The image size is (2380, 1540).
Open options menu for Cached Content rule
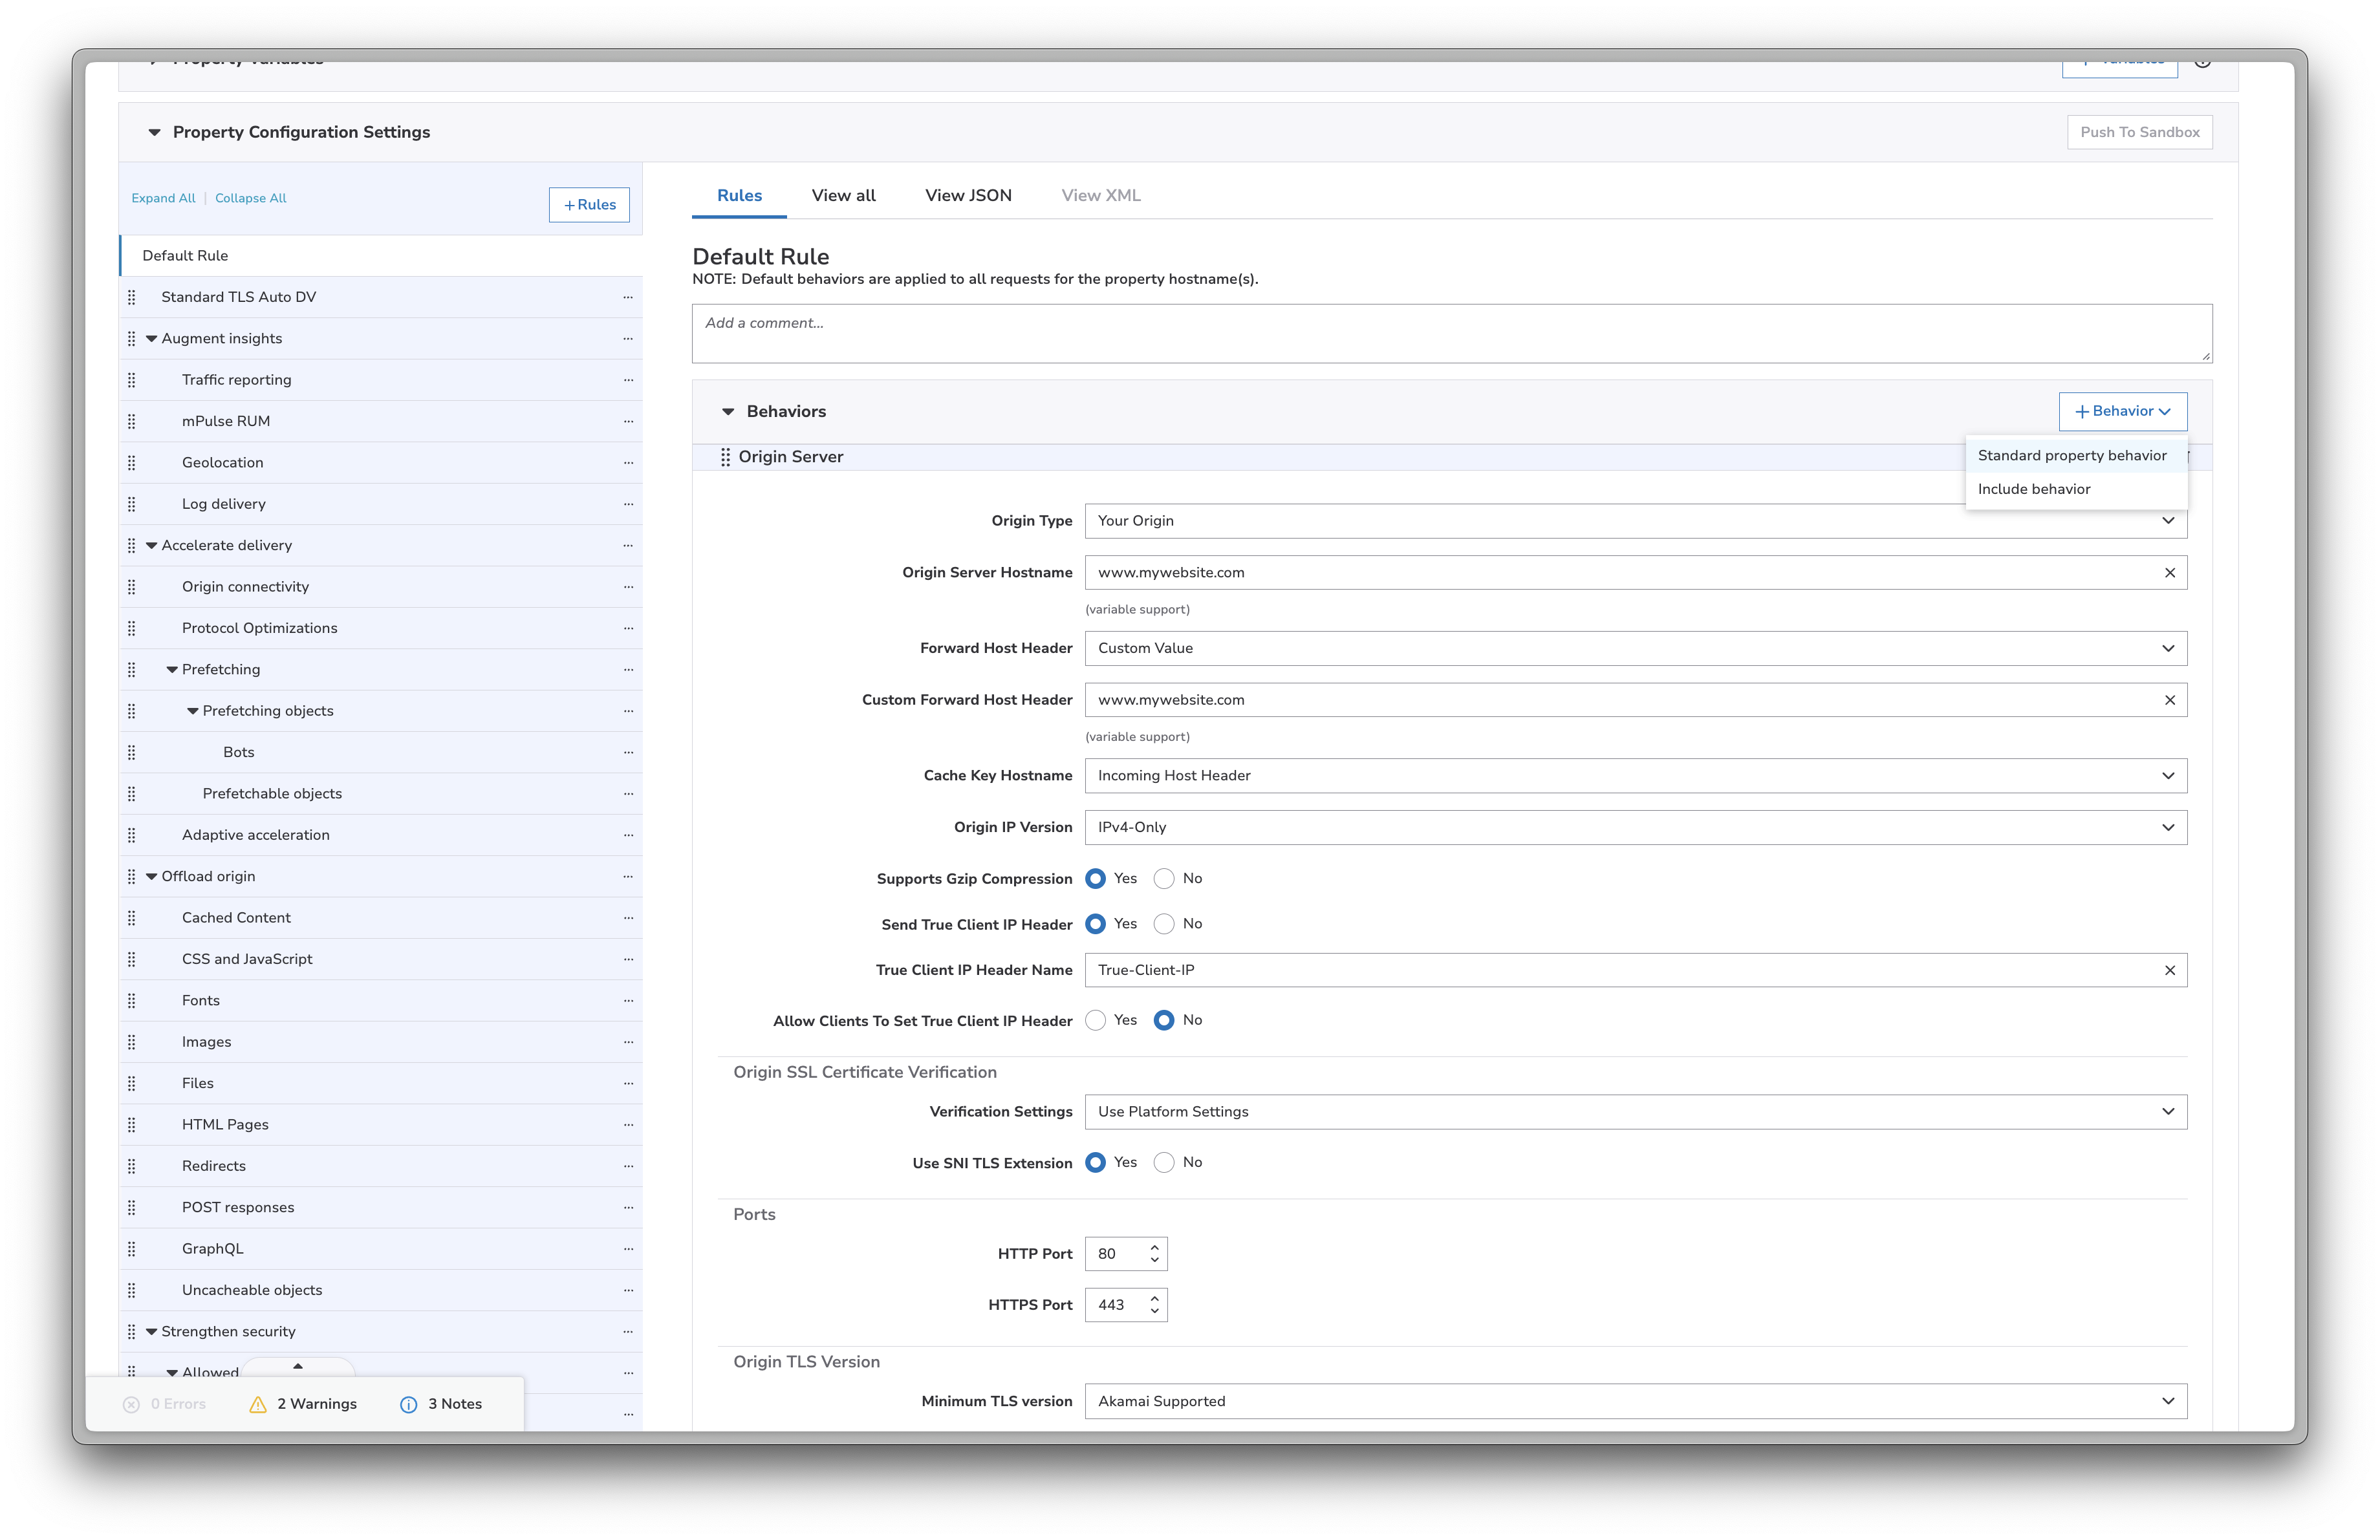point(628,917)
